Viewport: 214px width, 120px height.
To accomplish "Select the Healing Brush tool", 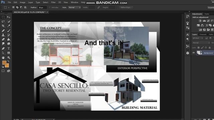I will tap(3, 31).
